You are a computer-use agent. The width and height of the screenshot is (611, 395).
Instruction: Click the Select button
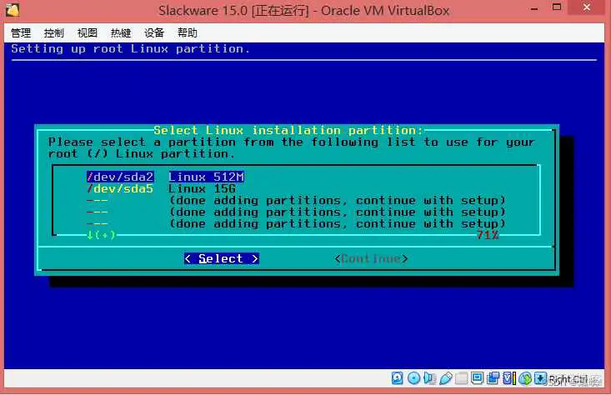pos(222,258)
